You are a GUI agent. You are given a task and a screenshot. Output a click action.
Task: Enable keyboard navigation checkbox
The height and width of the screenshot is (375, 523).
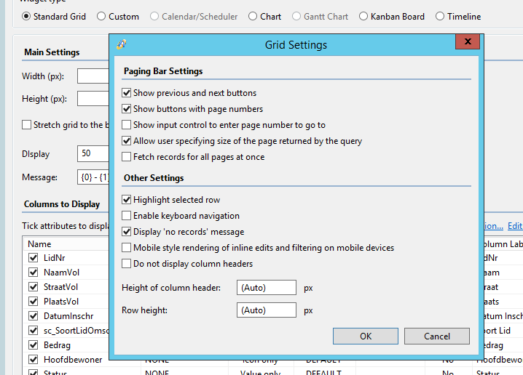127,216
